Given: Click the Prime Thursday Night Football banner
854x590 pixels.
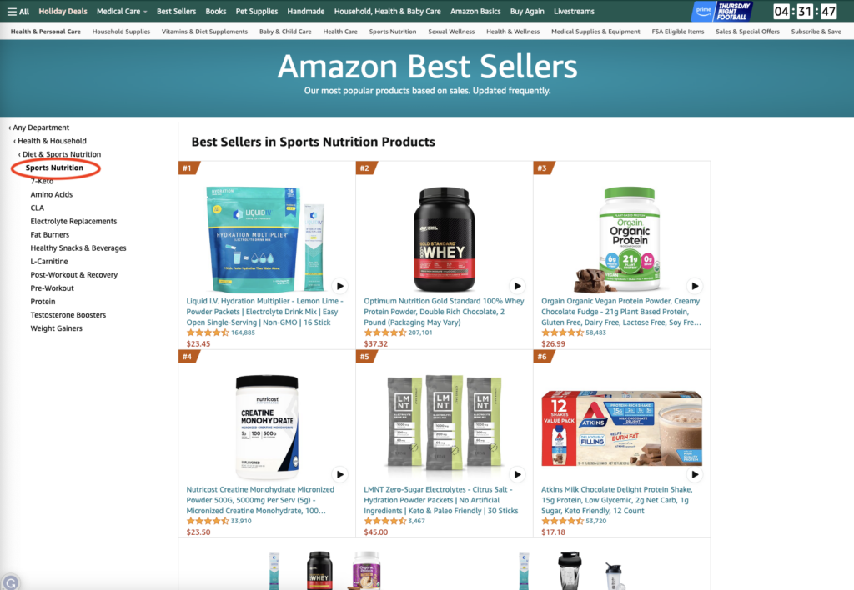Looking at the screenshot, I should [x=722, y=12].
